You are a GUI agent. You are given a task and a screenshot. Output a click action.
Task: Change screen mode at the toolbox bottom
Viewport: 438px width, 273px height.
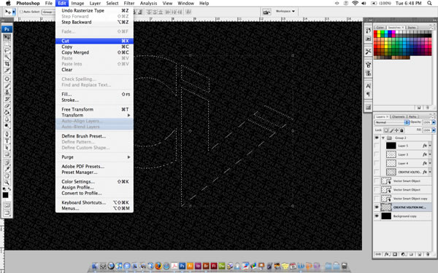pos(7,213)
